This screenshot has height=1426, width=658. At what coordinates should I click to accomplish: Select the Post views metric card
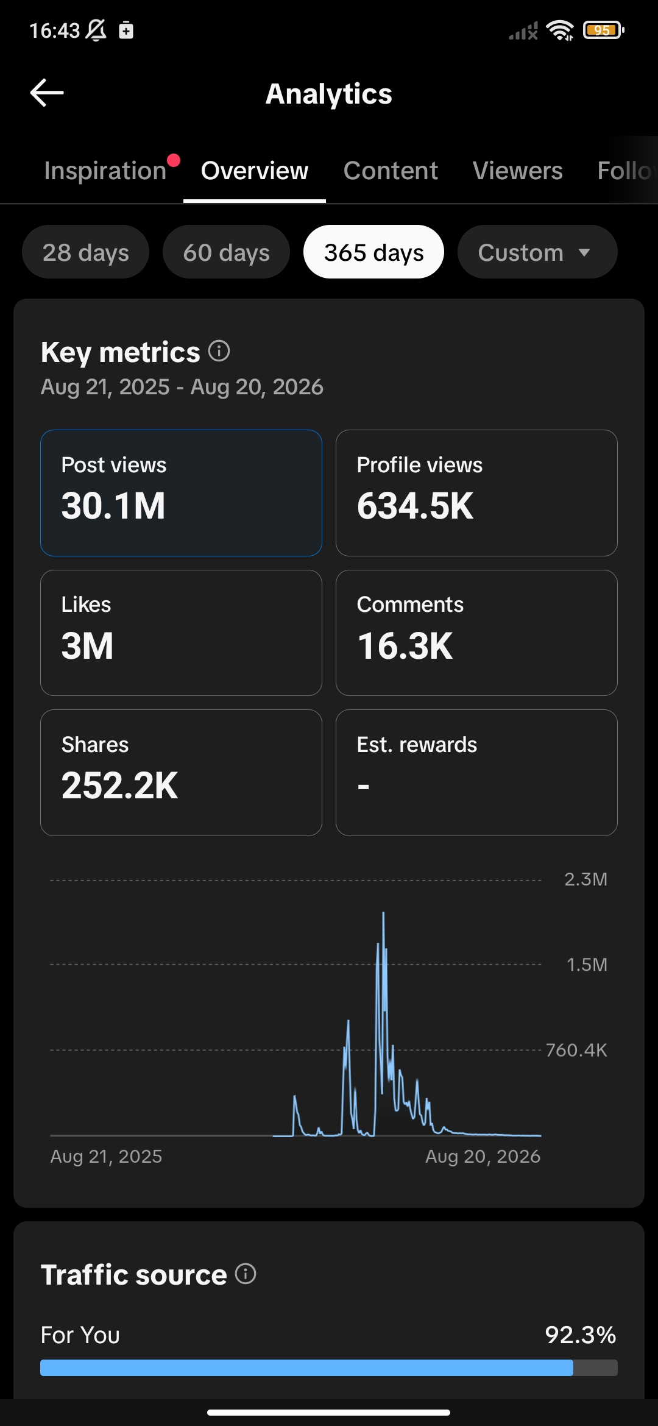(181, 493)
